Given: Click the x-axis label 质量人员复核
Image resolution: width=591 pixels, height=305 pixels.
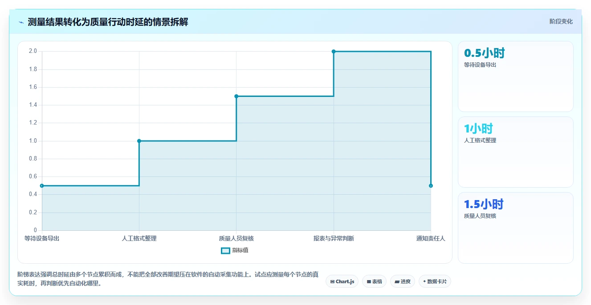Looking at the screenshot, I should [236, 239].
